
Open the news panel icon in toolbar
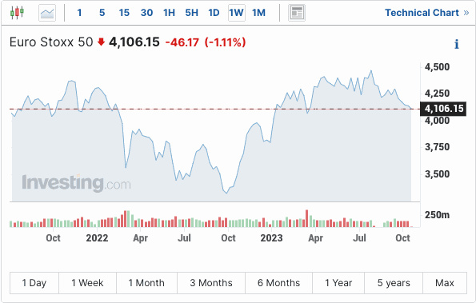click(x=297, y=13)
